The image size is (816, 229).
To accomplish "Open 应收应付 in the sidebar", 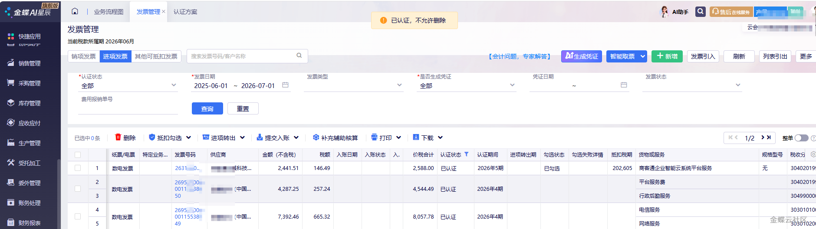I will [x=24, y=123].
